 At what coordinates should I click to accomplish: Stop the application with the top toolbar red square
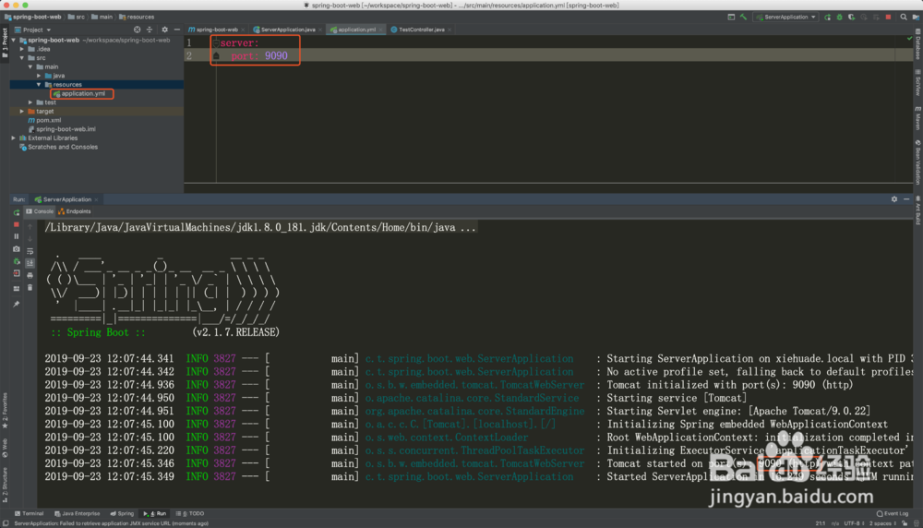click(x=888, y=17)
